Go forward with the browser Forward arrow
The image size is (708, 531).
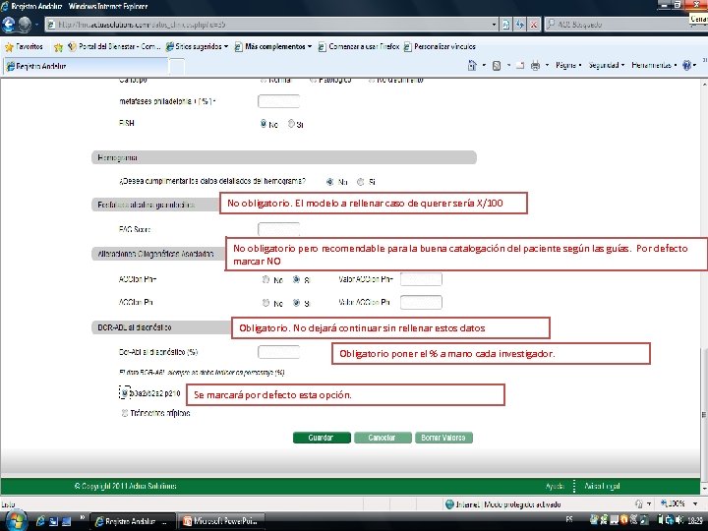pyautogui.click(x=25, y=25)
